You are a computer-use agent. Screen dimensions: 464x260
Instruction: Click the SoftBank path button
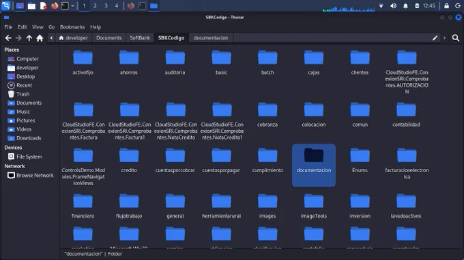click(140, 38)
